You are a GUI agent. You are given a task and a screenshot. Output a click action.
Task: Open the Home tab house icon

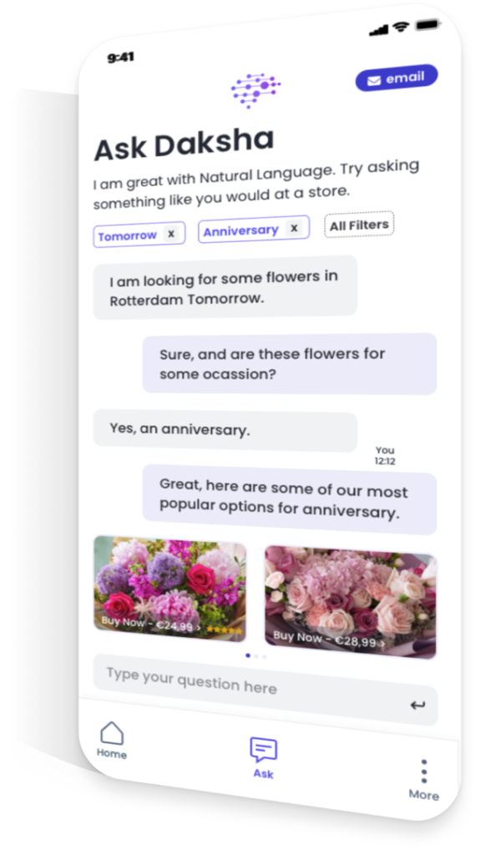(113, 733)
